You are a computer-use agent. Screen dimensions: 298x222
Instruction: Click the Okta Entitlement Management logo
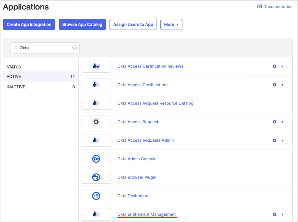tap(96, 214)
